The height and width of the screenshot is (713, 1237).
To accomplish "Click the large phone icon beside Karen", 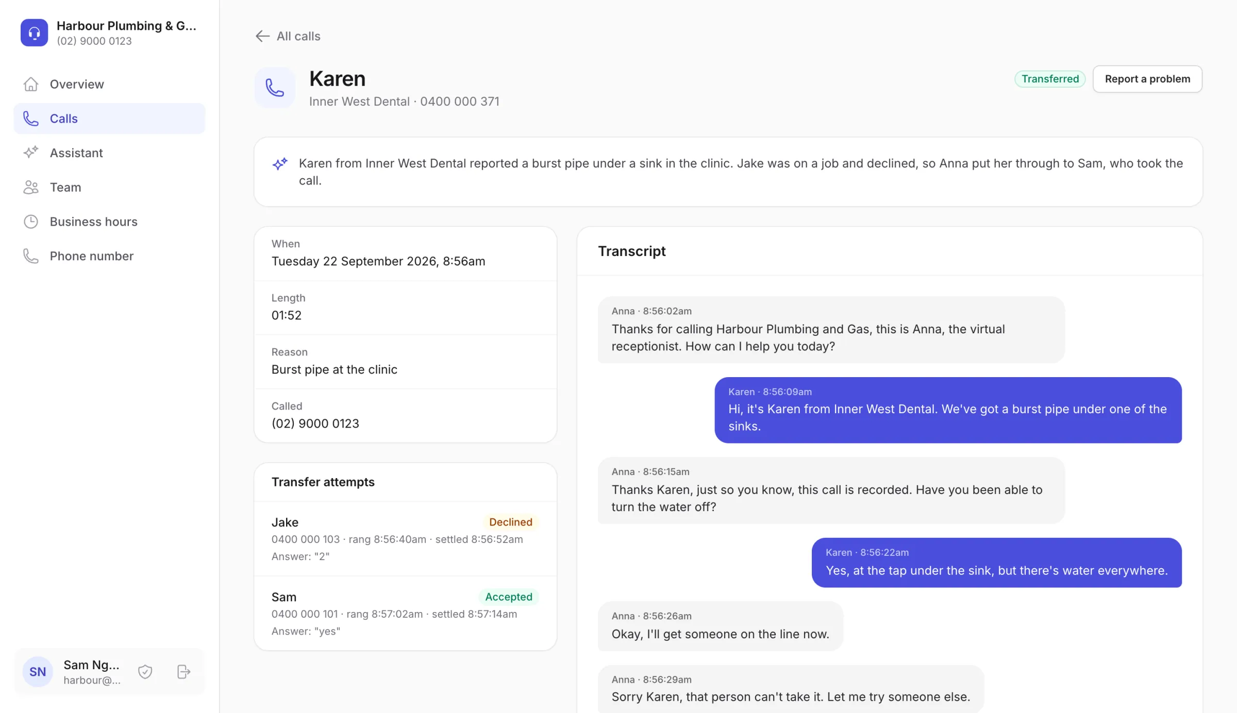I will 275,88.
